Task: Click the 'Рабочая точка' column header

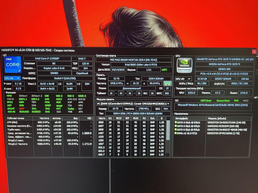Action: tap(19, 118)
